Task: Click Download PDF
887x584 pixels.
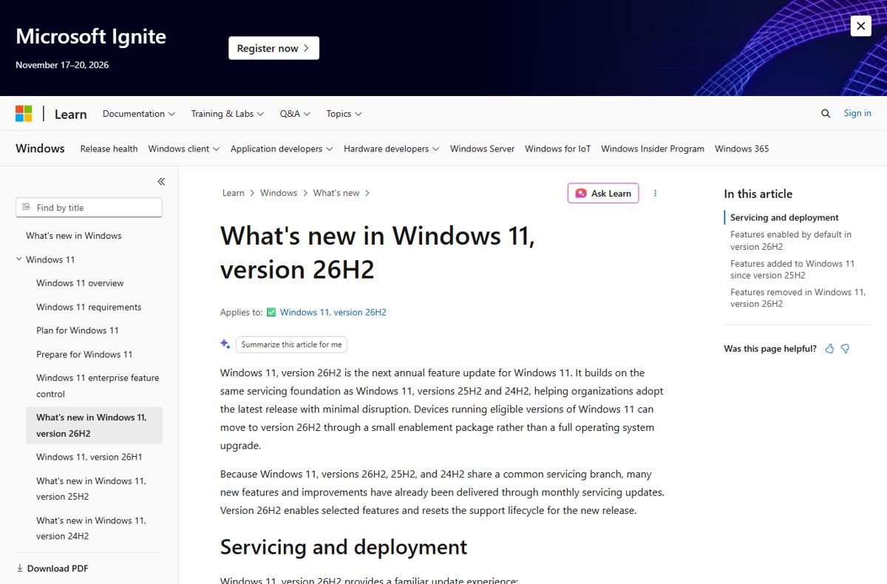Action: tap(58, 568)
